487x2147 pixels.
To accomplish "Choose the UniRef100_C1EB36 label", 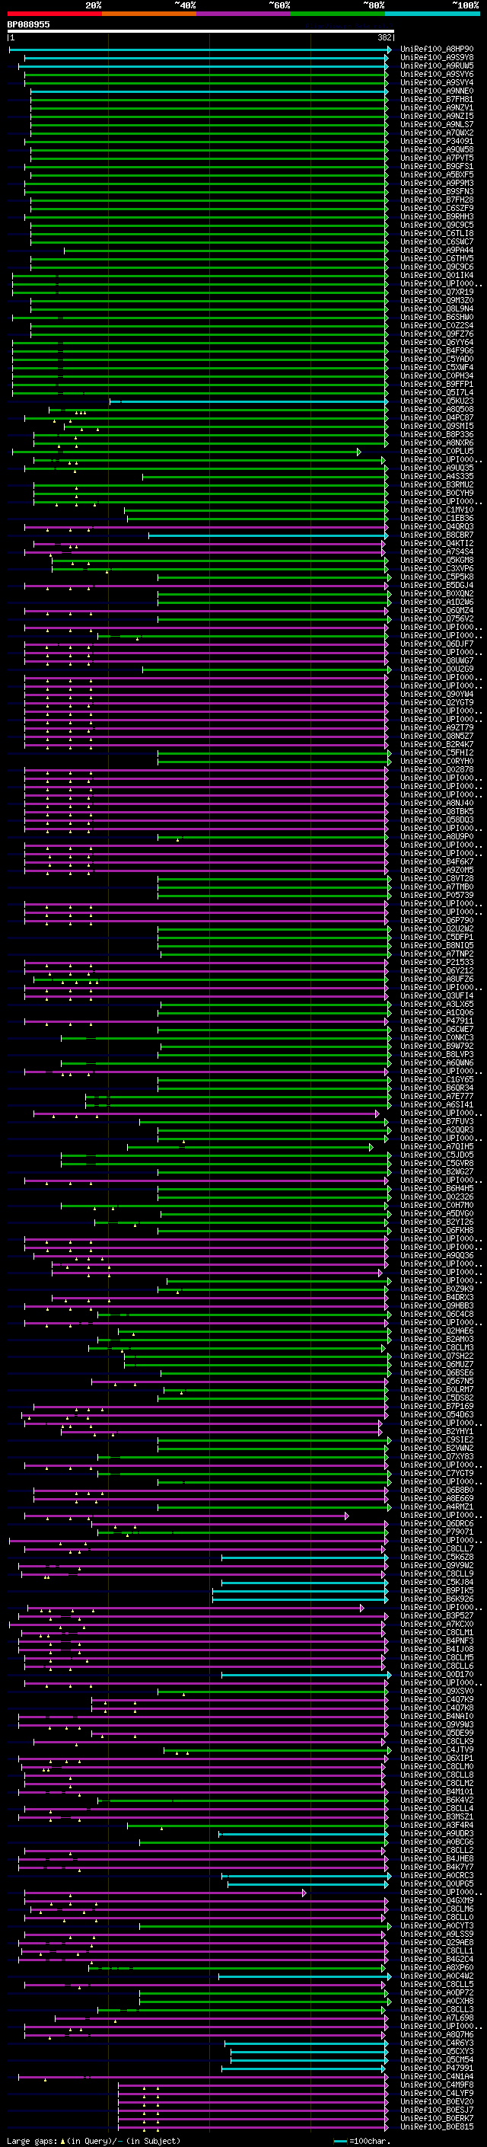I will tap(436, 519).
